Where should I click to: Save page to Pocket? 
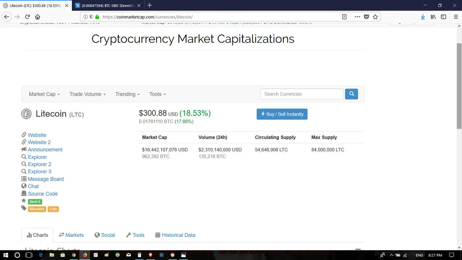tap(366, 17)
